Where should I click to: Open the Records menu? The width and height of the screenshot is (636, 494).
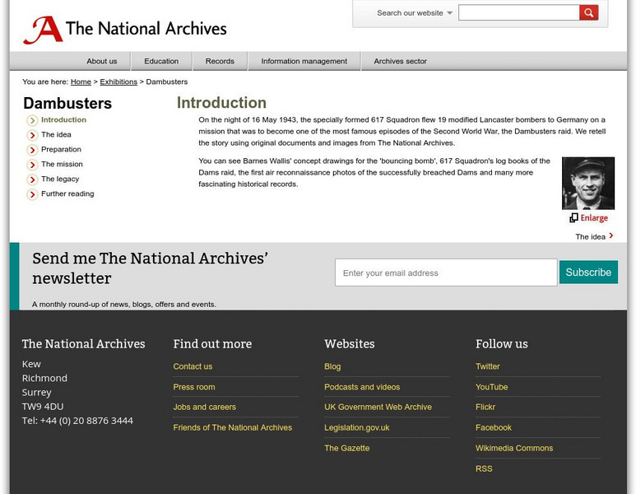pyautogui.click(x=220, y=61)
